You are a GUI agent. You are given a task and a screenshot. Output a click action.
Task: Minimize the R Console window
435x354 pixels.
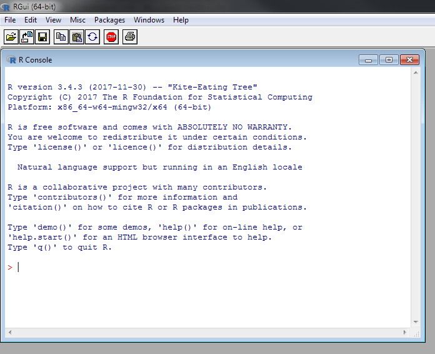pos(369,60)
